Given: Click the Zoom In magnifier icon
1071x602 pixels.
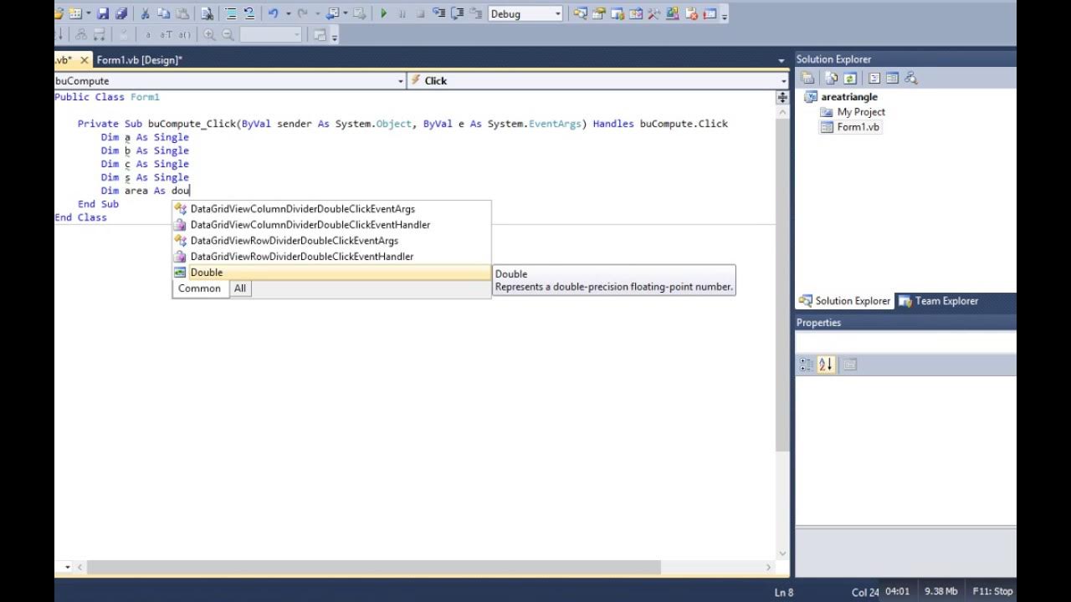Looking at the screenshot, I should coord(209,34).
